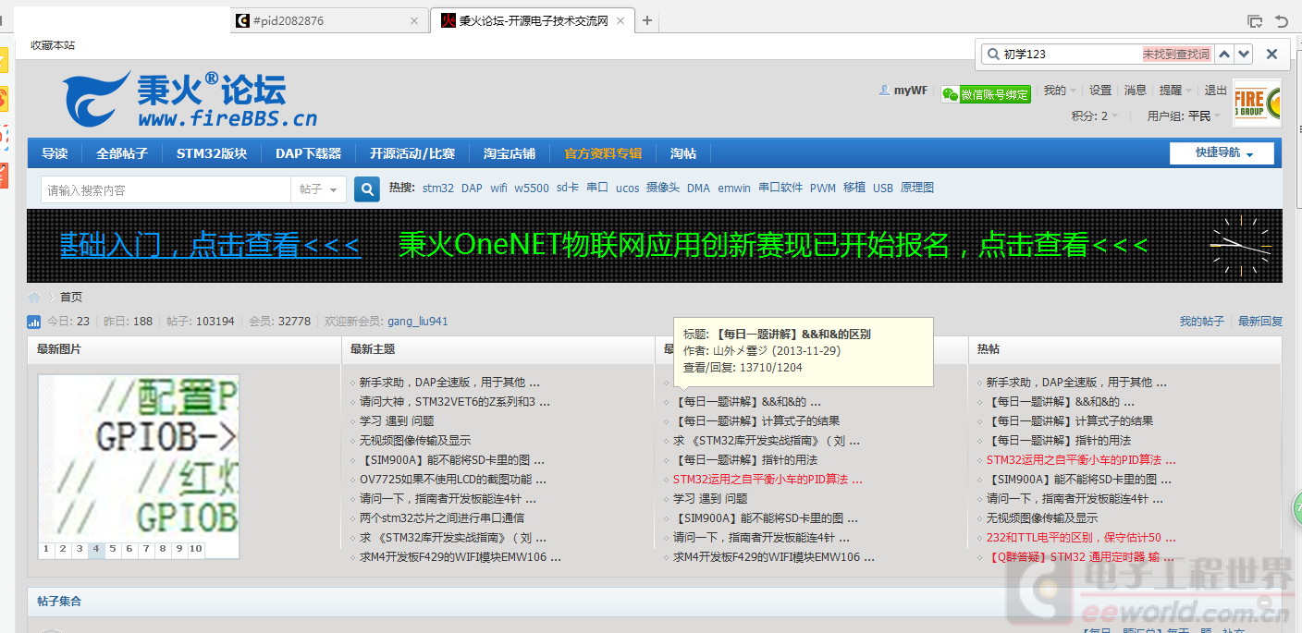The image size is (1302, 633).
Task: Open new member gang_liu941 profile
Action: click(418, 322)
